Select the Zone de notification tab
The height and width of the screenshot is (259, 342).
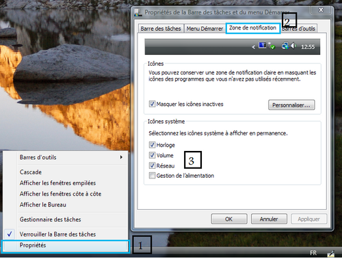(253, 28)
